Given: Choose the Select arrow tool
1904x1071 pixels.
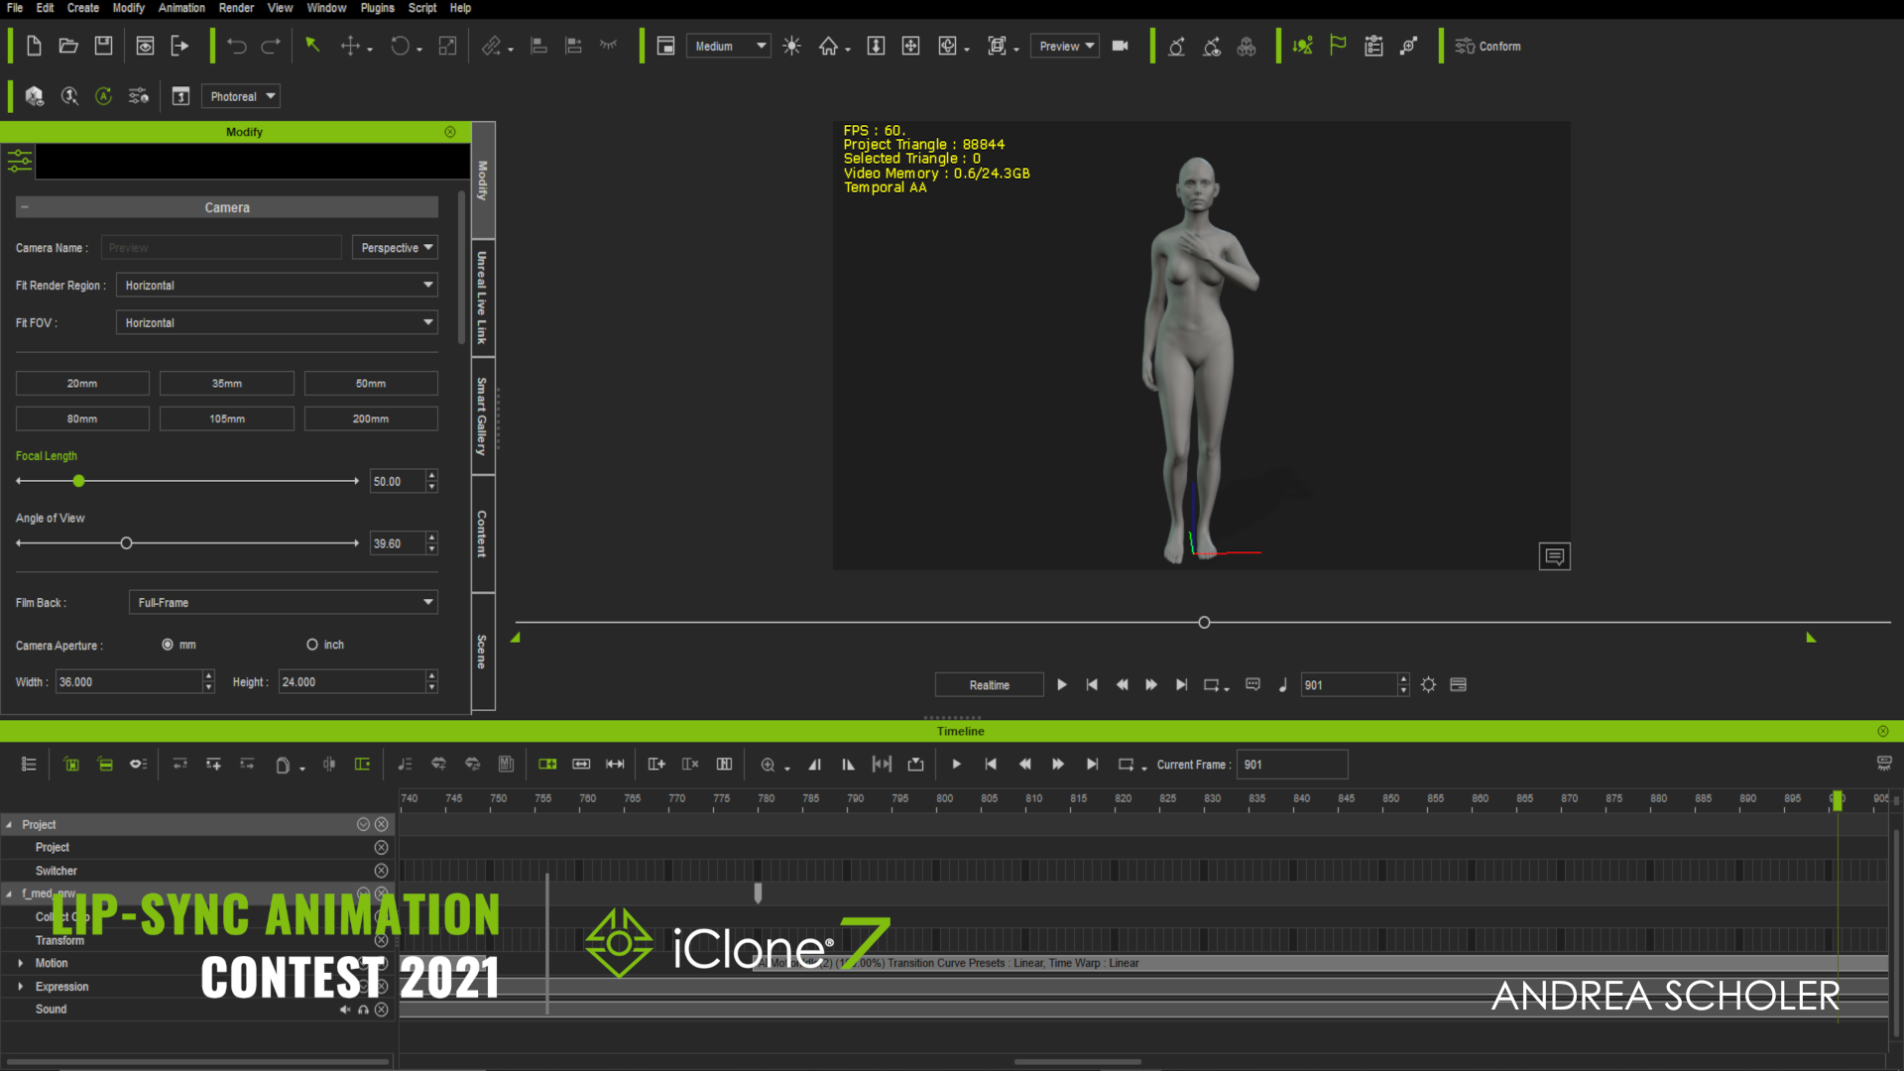Looking at the screenshot, I should 312,46.
